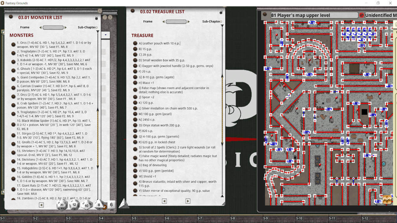Click the red identification icon beside the map title
This screenshot has height=223, width=397.
[361, 15]
